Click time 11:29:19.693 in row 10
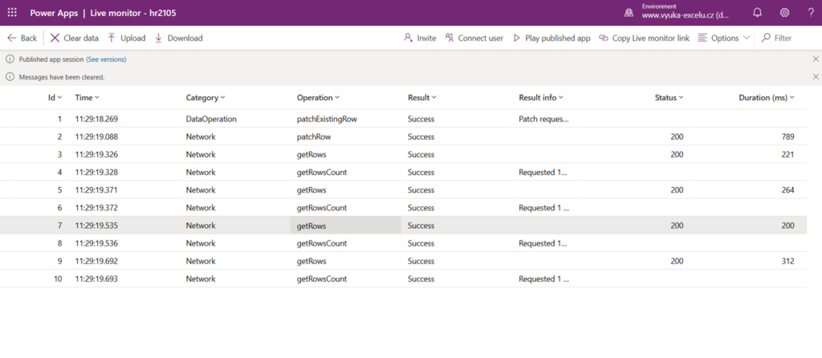The height and width of the screenshot is (358, 822). click(96, 279)
